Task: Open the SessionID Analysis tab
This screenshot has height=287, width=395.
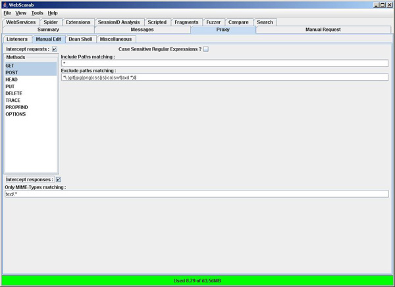Action: coord(119,22)
